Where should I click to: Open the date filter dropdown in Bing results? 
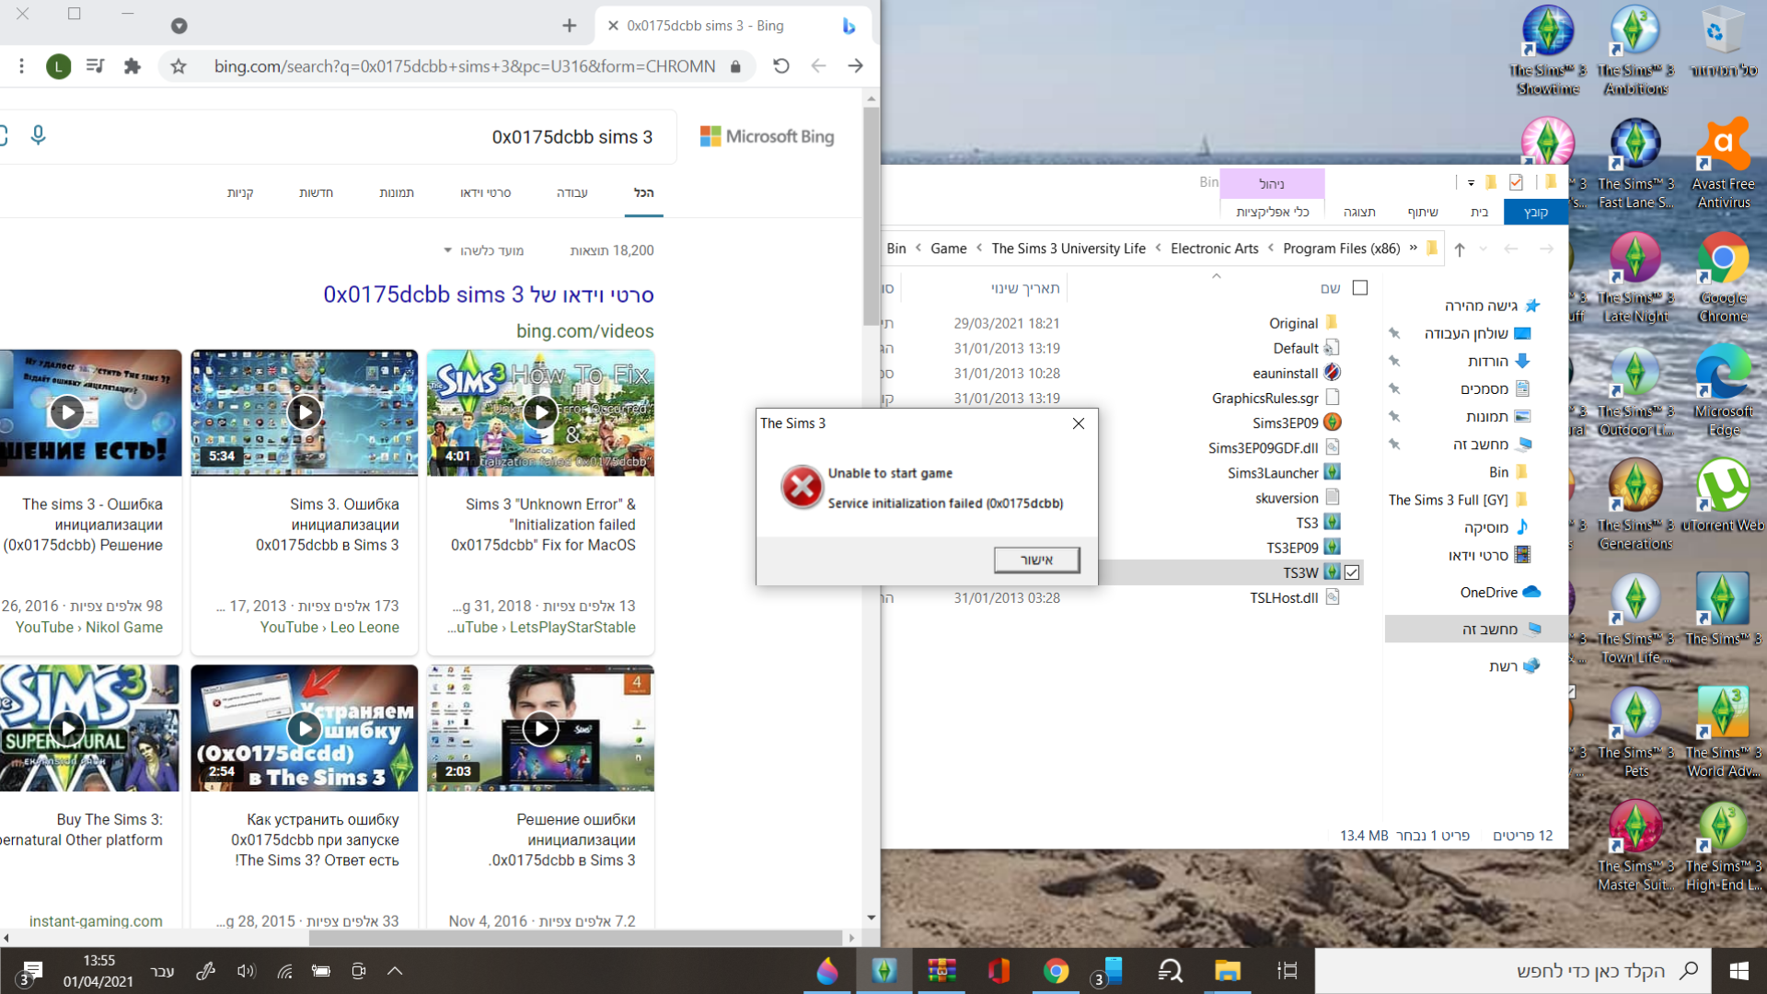click(483, 250)
